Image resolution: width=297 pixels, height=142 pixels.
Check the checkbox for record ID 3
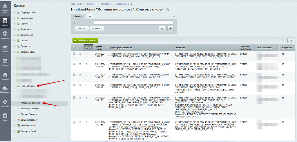click(74, 74)
